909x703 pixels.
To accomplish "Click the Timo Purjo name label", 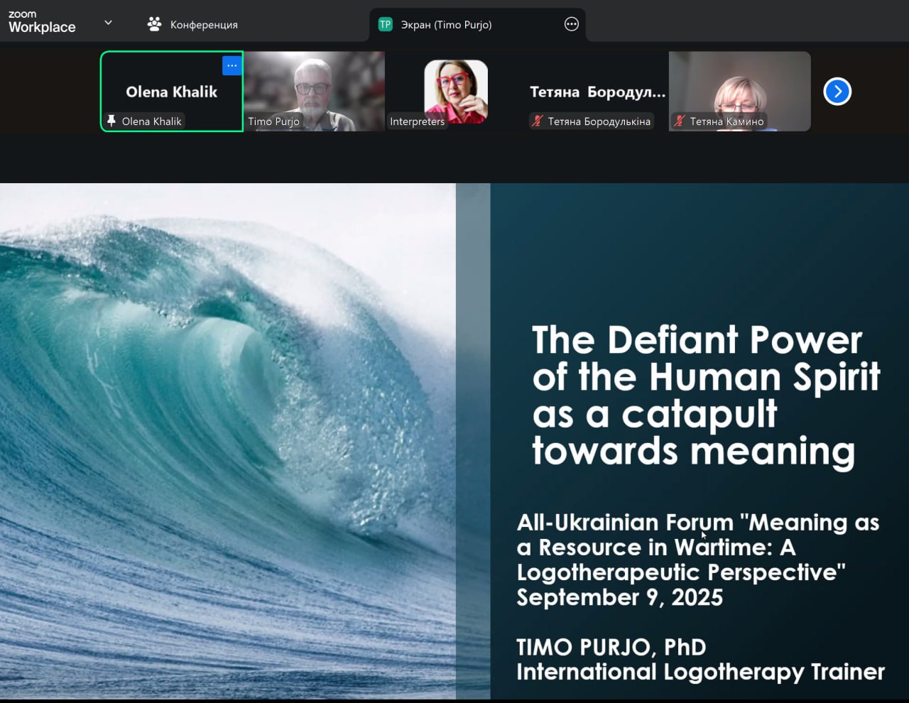I will (x=273, y=121).
